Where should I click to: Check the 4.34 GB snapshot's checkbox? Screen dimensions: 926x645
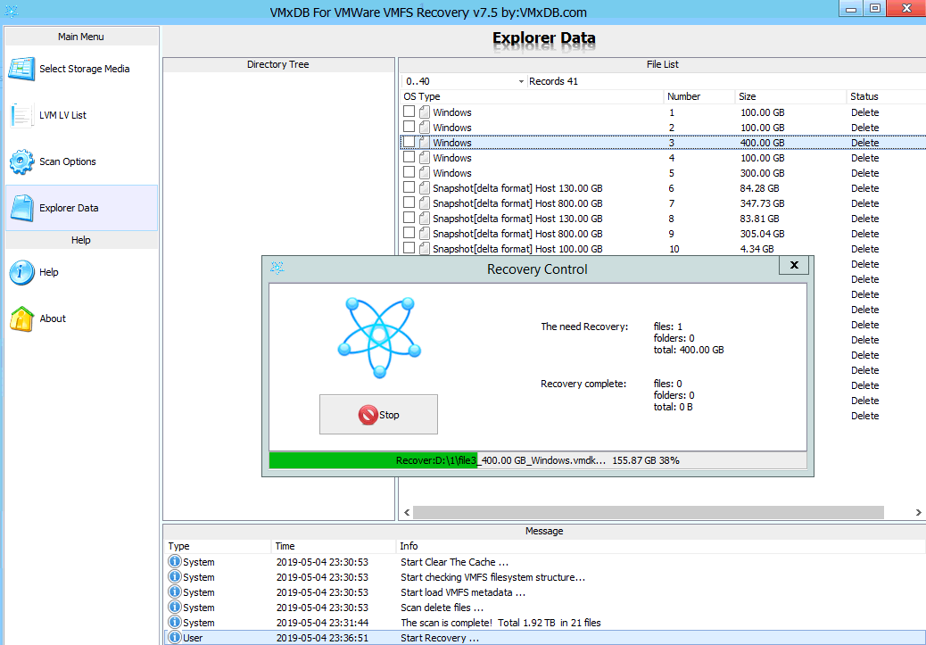click(x=409, y=248)
